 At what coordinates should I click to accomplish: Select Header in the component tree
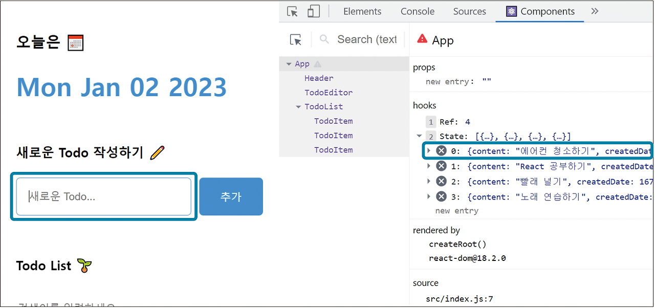click(319, 78)
